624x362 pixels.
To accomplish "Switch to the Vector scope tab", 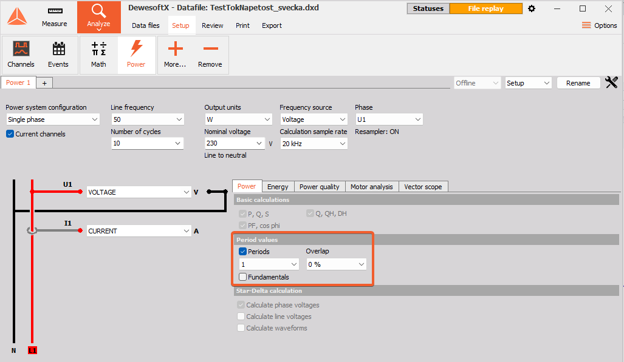I will [x=423, y=187].
